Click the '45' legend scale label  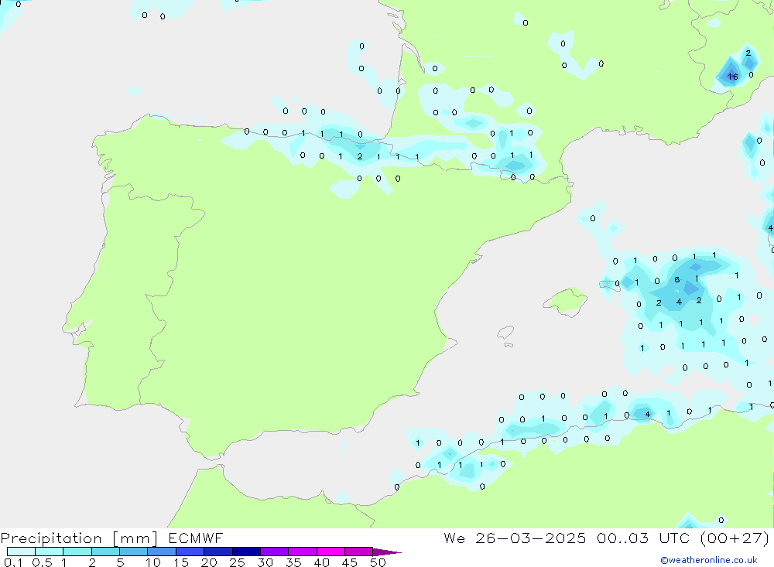[x=350, y=562]
